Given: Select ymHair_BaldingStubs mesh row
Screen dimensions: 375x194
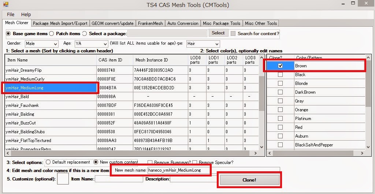Looking at the screenshot, I should 131,132.
